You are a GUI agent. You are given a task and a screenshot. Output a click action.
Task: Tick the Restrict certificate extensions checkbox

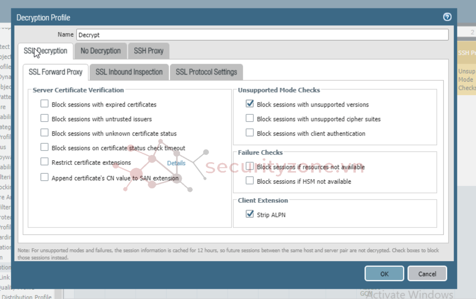44,162
